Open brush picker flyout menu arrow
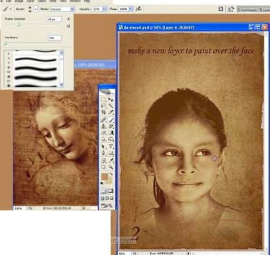The height and width of the screenshot is (255, 270). coord(68,19)
